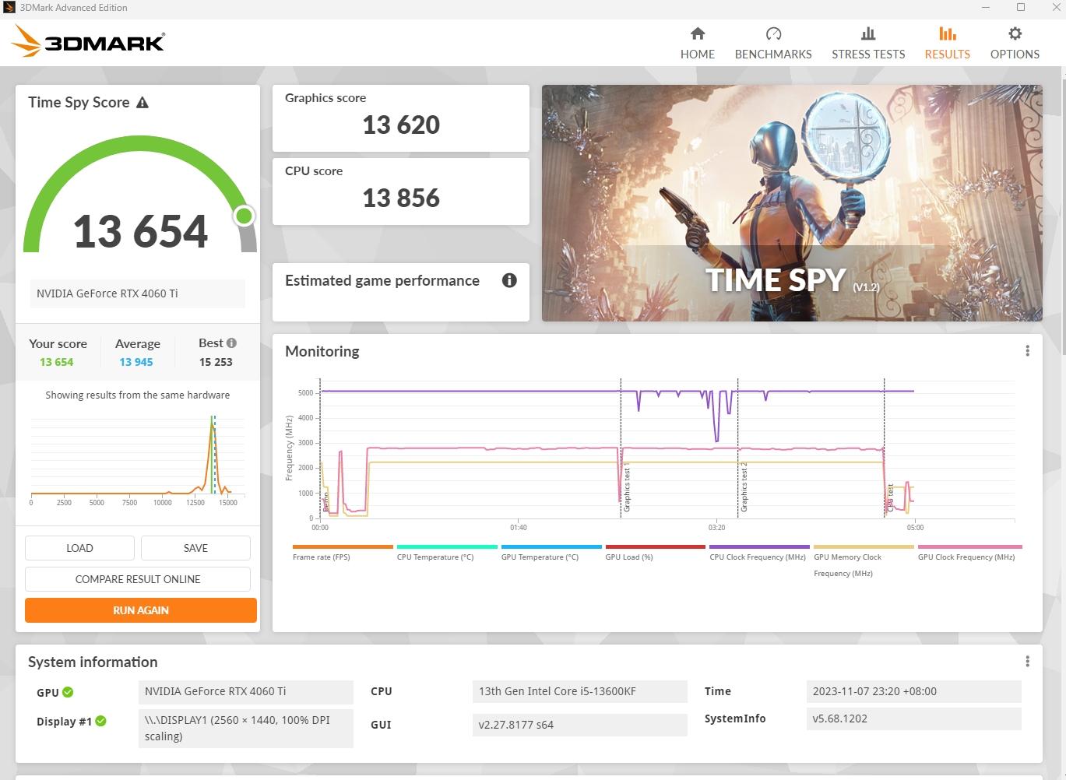Click the LOAD button

tap(79, 548)
